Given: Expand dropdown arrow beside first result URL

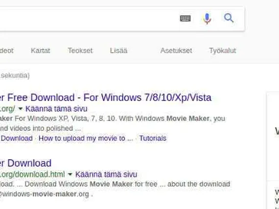Looking at the screenshot, I should click(x=20, y=108).
